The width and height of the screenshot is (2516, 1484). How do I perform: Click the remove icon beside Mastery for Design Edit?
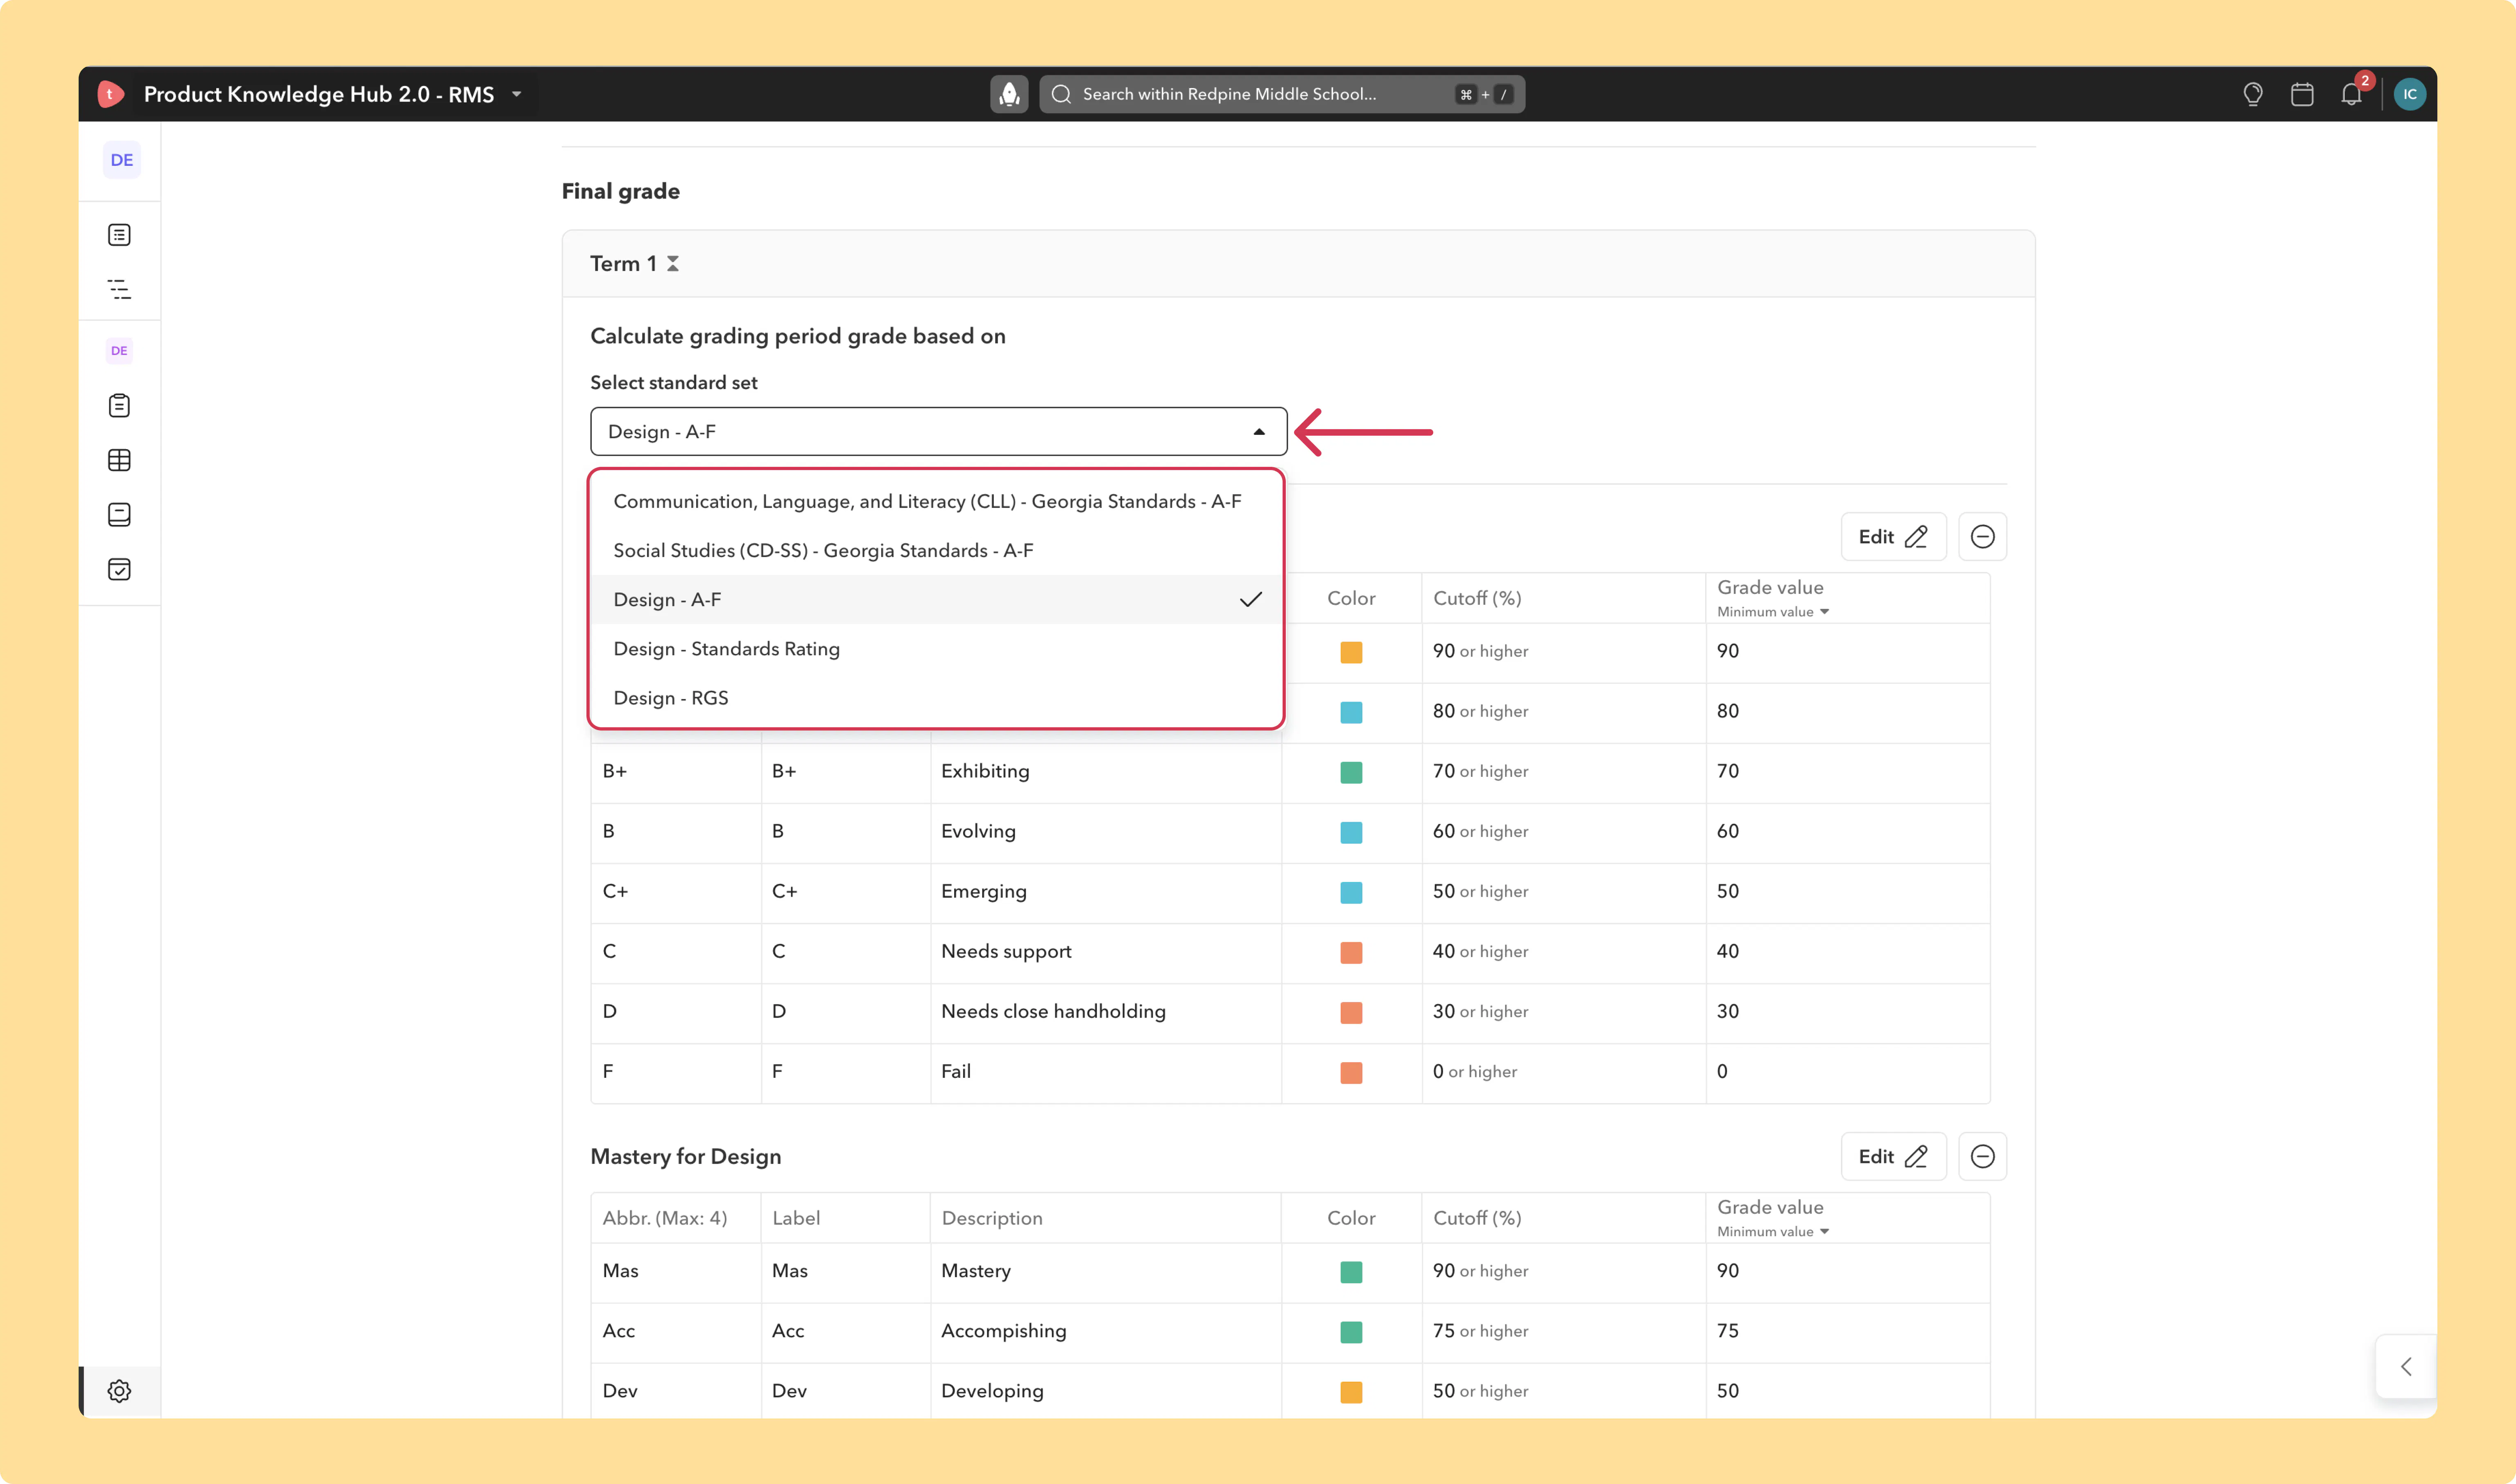click(x=1982, y=1156)
